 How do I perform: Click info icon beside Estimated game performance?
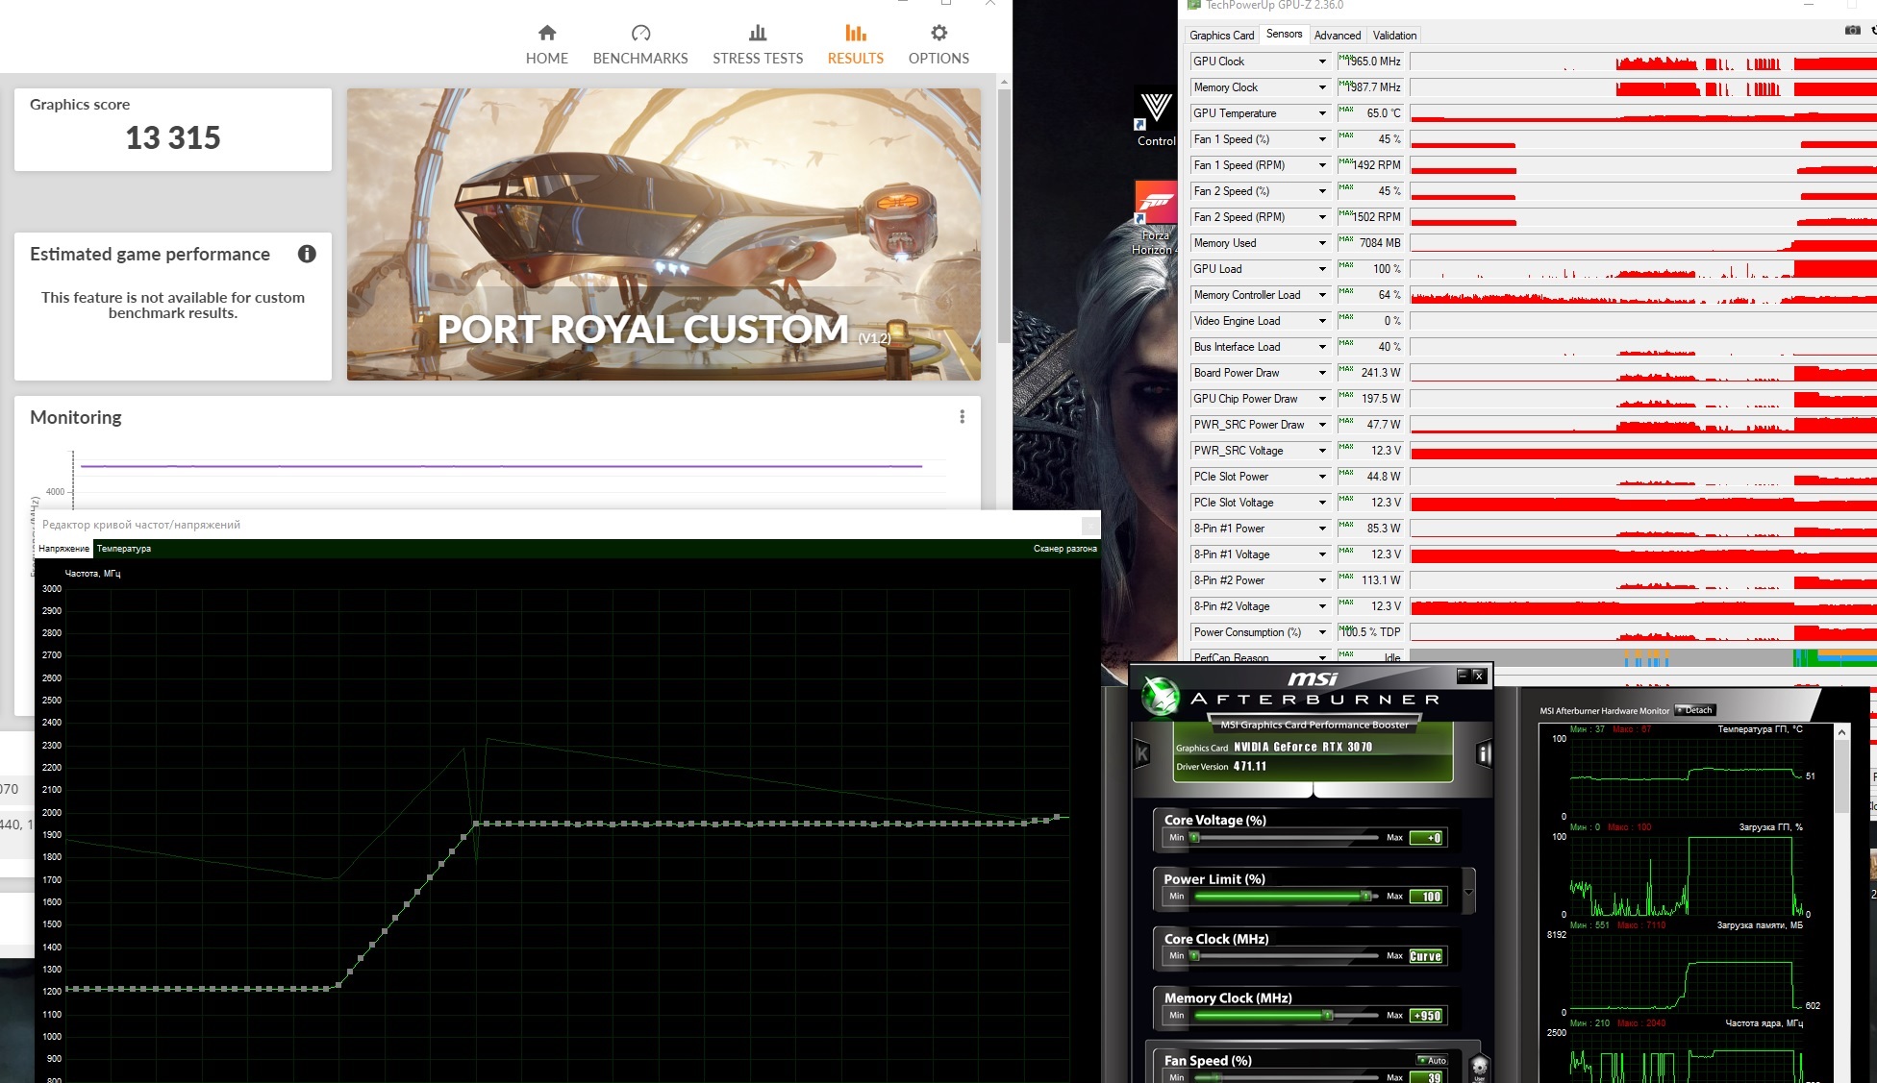(x=307, y=254)
